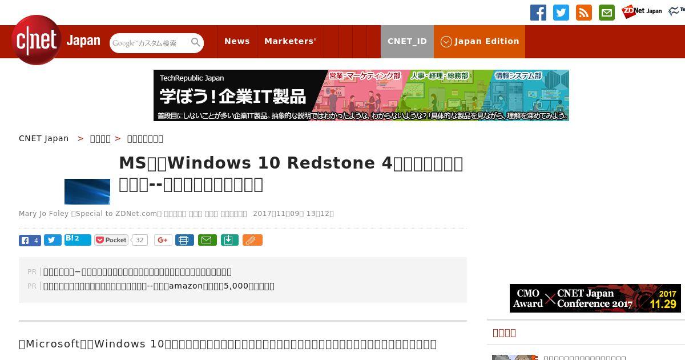Click the Mary Jo Foley author byline
Image resolution: width=685 pixels, height=360 pixels.
pyautogui.click(x=44, y=214)
